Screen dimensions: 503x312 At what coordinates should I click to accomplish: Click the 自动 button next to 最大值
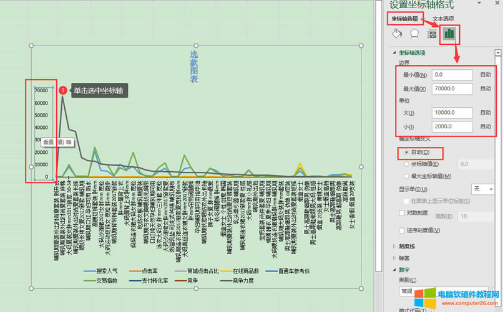486,89
